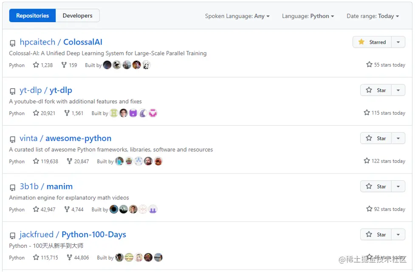Open last contributor avatar of yt-dlp
The image size is (415, 272).
pyautogui.click(x=153, y=113)
